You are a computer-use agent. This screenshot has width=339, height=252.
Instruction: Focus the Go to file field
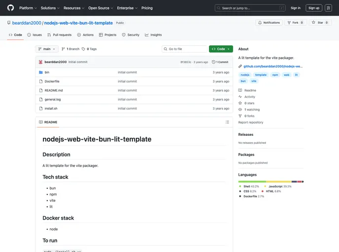click(x=186, y=49)
